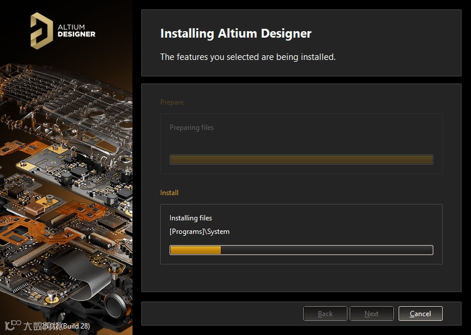The width and height of the screenshot is (471, 335).
Task: Click the disabled Back button
Action: click(x=325, y=313)
